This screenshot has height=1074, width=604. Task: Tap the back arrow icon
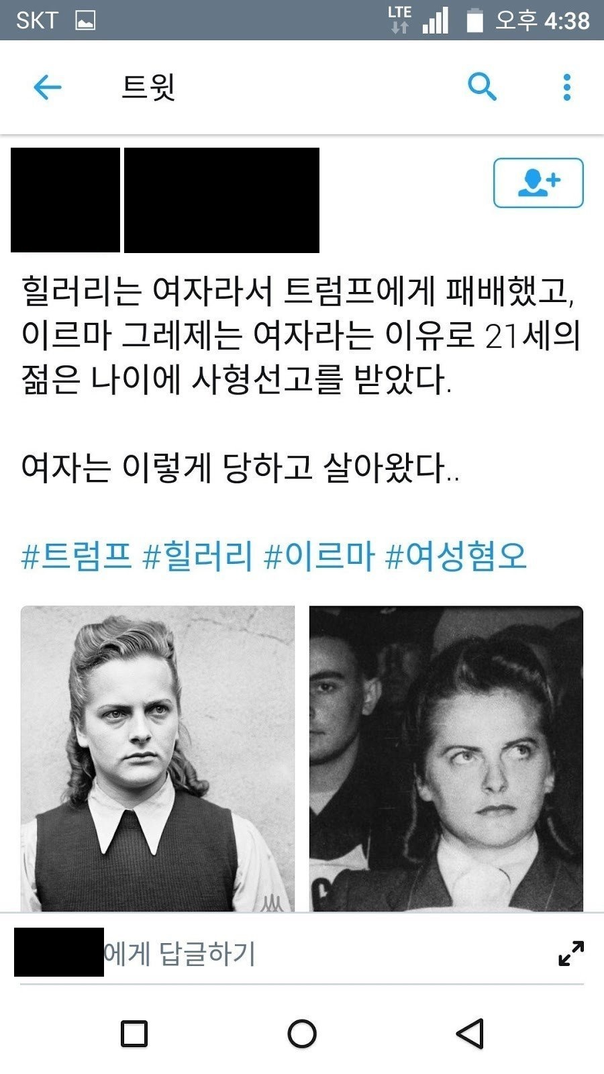[x=48, y=87]
